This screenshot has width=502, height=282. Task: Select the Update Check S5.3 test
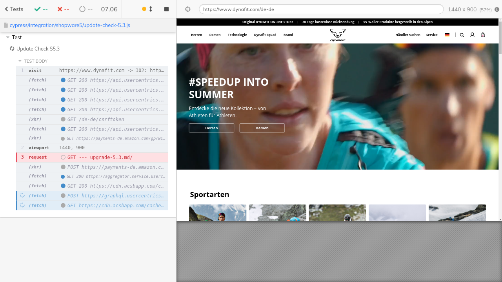pos(38,49)
